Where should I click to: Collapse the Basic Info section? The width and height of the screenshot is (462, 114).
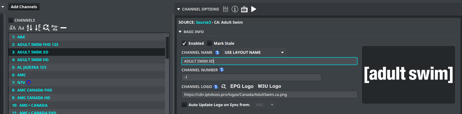180,32
